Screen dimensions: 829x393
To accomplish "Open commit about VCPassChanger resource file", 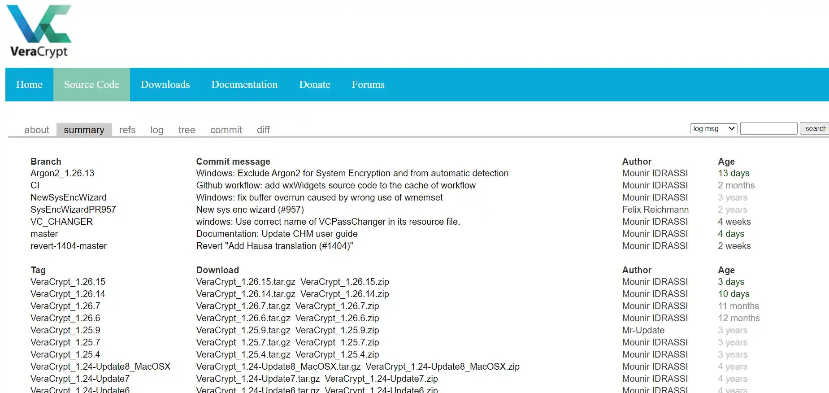I will point(328,222).
